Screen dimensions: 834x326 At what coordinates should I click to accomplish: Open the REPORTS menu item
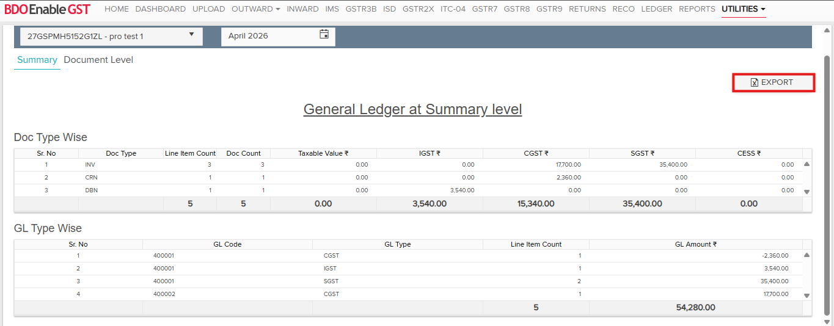click(697, 9)
